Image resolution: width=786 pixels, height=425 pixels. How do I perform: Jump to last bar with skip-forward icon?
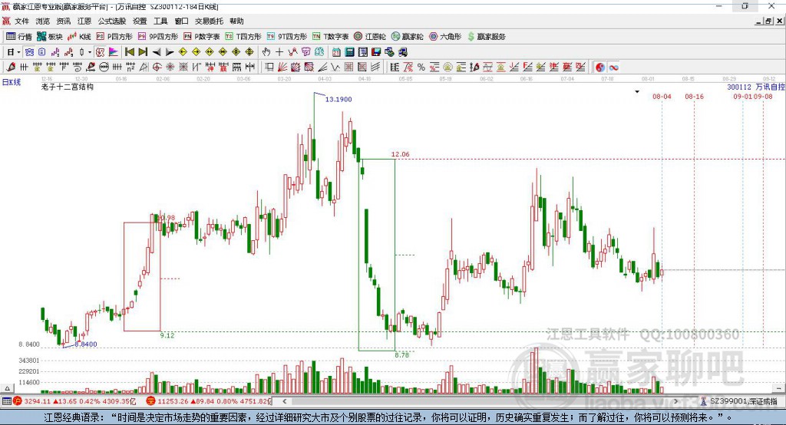click(143, 52)
